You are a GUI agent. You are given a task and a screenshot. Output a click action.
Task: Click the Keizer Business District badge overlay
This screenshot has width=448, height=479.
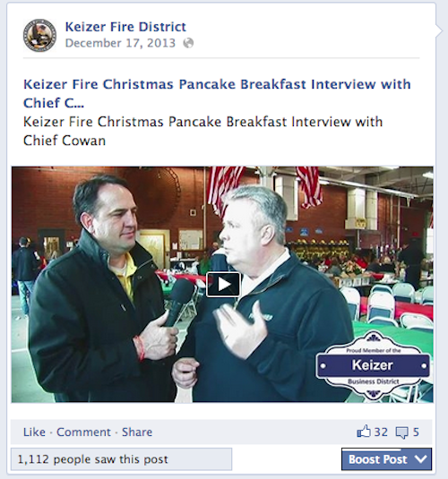(x=374, y=365)
